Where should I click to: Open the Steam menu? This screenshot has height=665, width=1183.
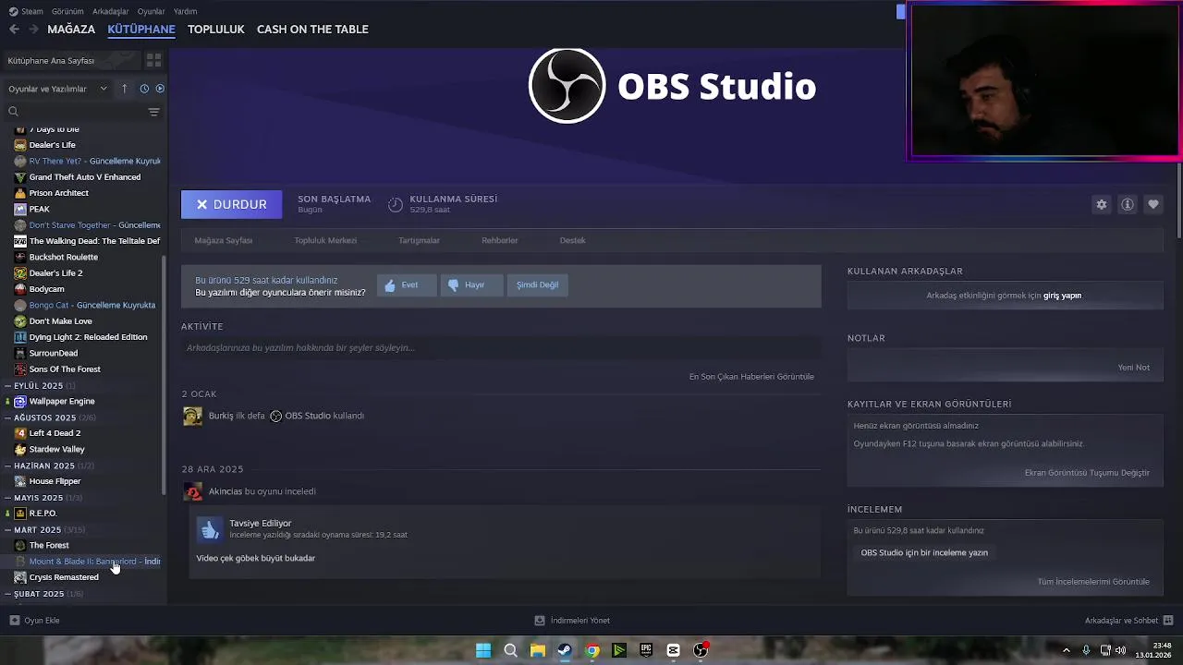point(32,11)
